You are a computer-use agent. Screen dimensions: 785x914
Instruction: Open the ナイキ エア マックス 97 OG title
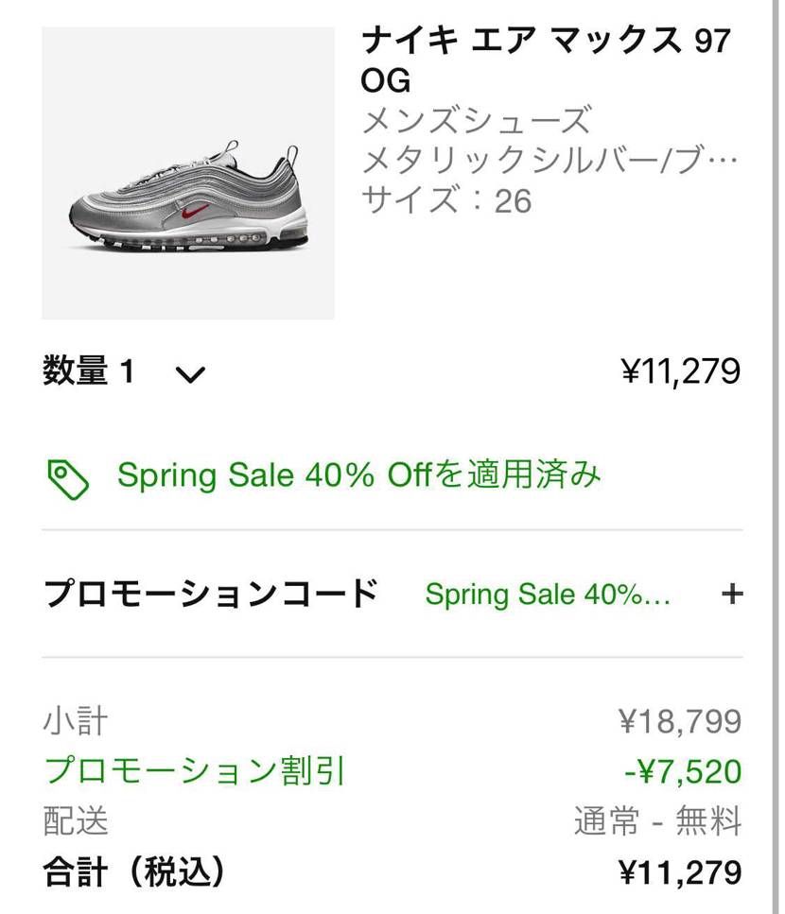coord(546,60)
